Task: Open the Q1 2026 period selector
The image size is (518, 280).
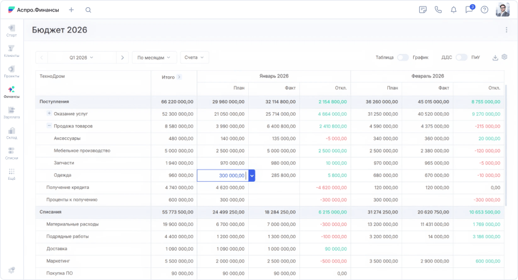Action: [82, 58]
